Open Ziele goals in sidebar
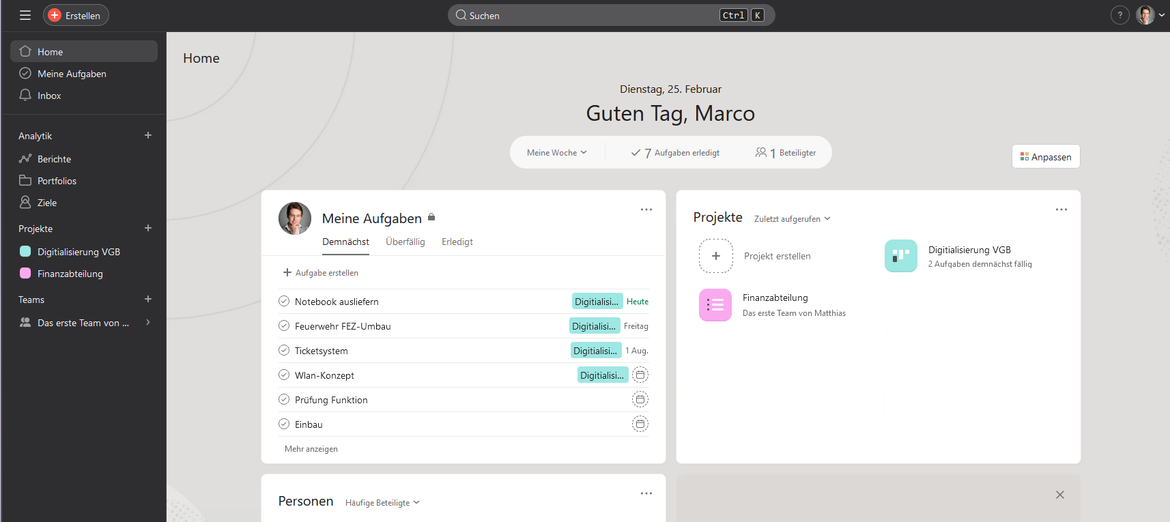The height and width of the screenshot is (522, 1170). click(84, 202)
